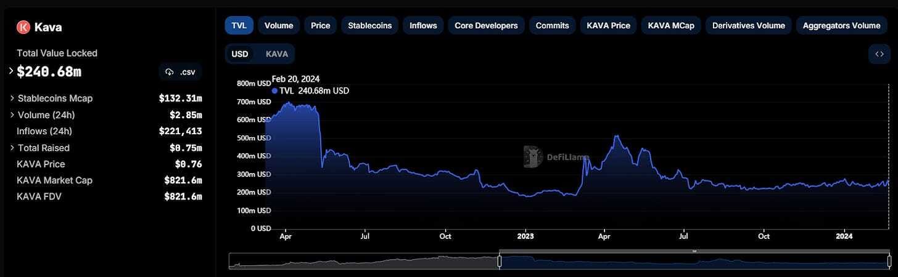Expand the Total Value Locked breakdown
This screenshot has height=277, width=898.
point(11,71)
